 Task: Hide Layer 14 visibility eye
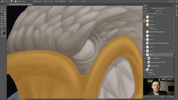point(144,51)
